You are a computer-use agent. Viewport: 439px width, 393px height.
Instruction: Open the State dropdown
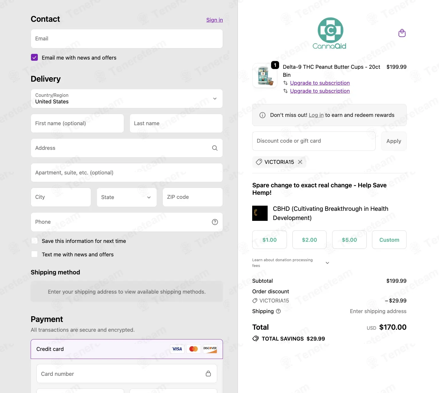[127, 197]
